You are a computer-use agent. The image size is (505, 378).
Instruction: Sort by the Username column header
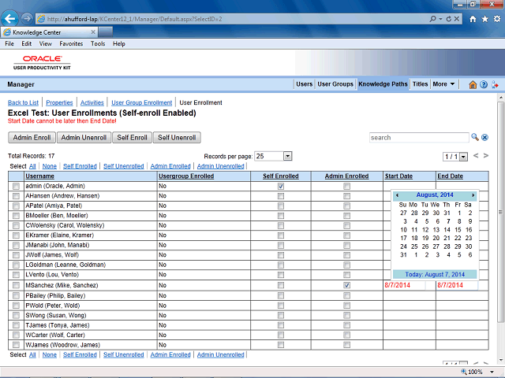coord(40,176)
